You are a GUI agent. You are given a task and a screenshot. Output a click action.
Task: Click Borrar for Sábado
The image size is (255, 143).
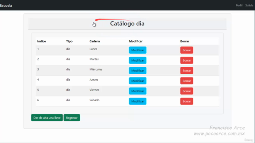(187, 101)
